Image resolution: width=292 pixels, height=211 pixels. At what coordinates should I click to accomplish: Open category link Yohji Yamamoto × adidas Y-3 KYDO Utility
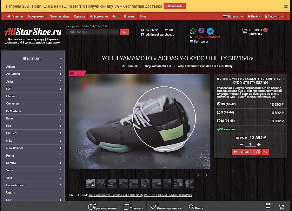click(116, 195)
